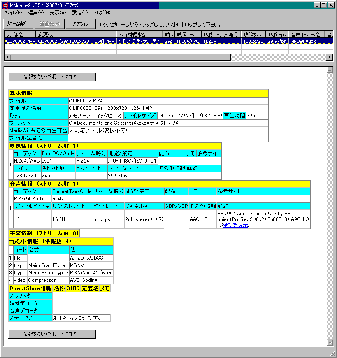
Task: Sort list by メディア種別名 column header
Action: click(x=140, y=35)
